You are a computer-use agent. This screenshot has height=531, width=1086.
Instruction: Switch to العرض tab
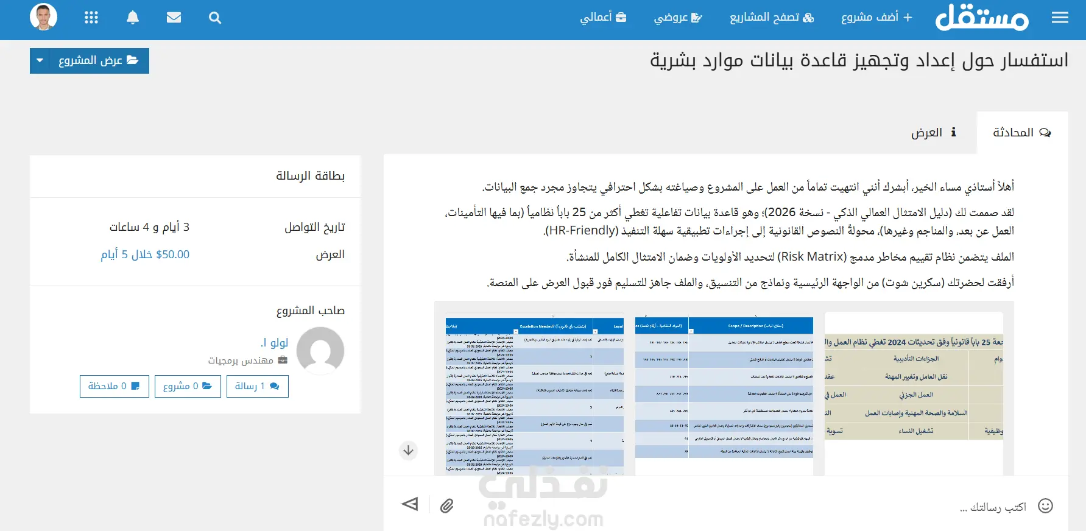click(934, 132)
